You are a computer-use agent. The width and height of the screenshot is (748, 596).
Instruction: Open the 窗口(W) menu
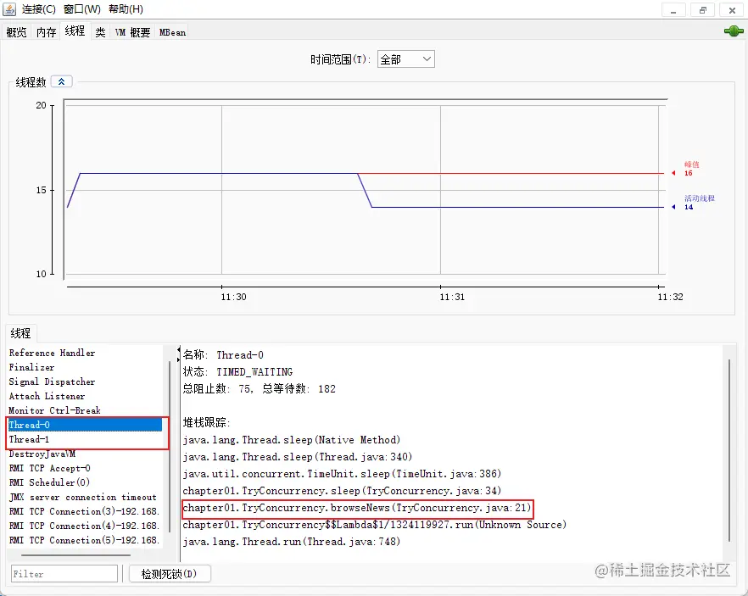point(82,9)
